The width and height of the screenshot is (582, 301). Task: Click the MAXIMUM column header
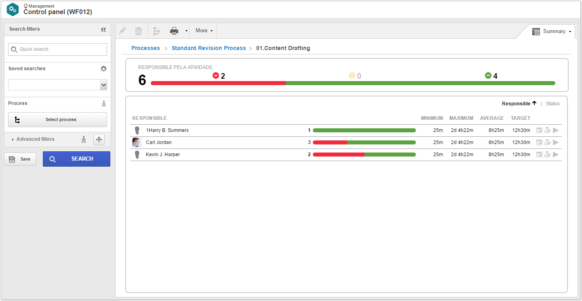[461, 118]
